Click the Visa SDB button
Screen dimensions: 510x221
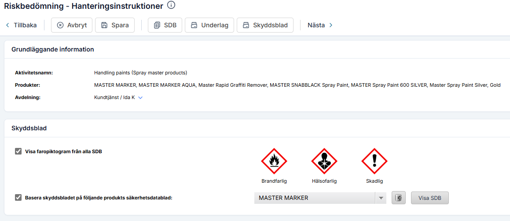coord(429,198)
